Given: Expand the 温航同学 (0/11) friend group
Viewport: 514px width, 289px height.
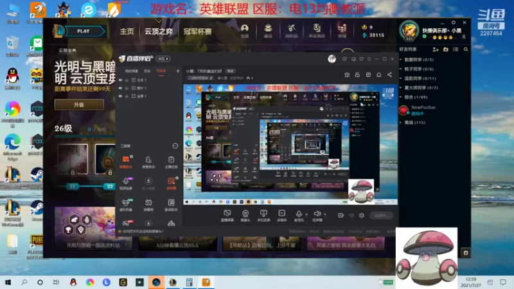Looking at the screenshot, I should [x=400, y=78].
